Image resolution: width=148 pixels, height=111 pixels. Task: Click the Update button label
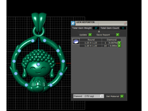[83, 35]
